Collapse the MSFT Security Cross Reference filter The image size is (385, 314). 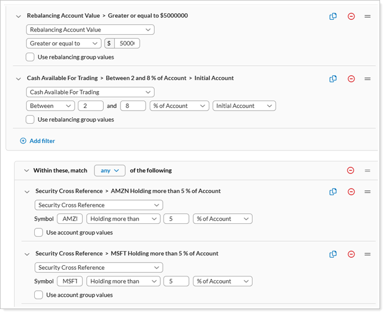27,254
